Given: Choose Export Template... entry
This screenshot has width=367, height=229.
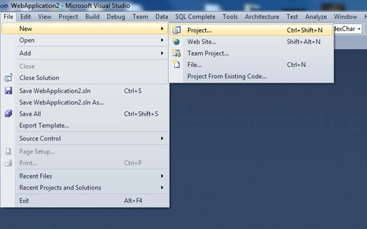Looking at the screenshot, I should pos(85,126).
